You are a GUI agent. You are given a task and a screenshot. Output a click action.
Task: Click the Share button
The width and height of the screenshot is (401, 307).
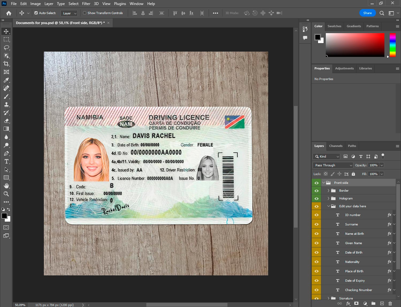(367, 13)
